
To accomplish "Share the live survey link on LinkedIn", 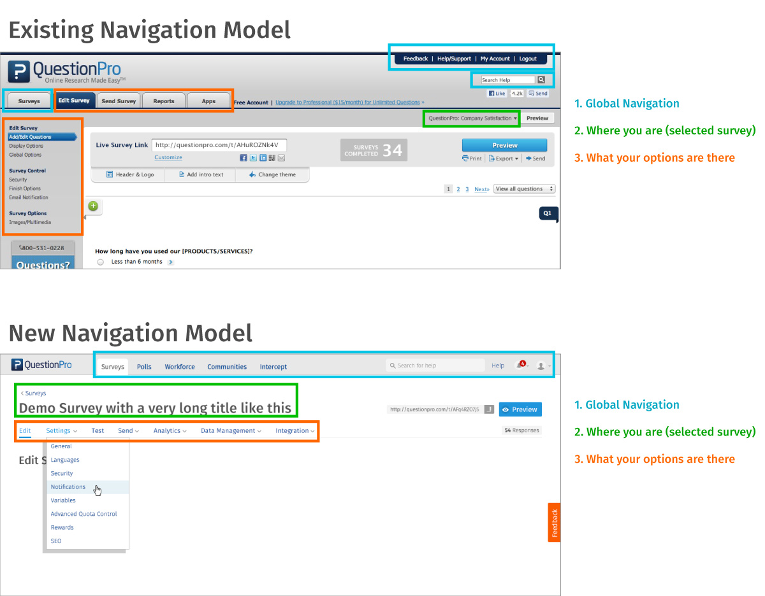I will (263, 158).
